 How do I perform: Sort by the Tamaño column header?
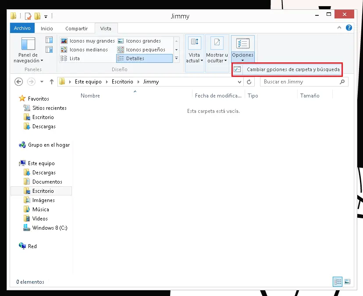click(310, 96)
